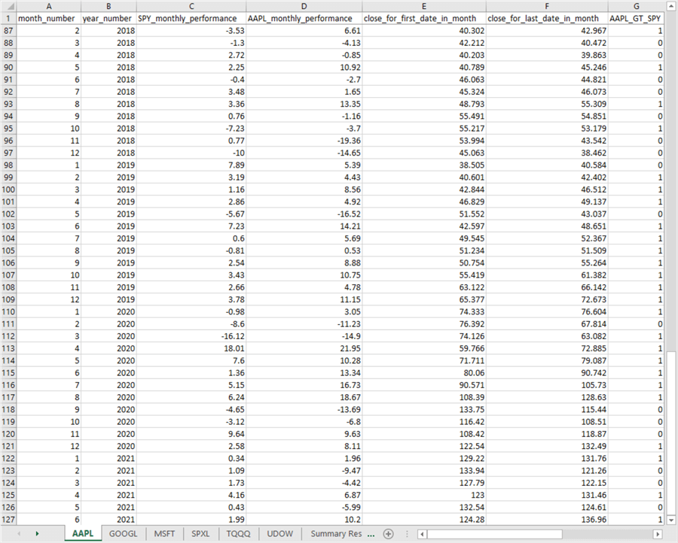Viewport: 678px width, 543px height.
Task: Select cell with SPY value 18.01
Action: 191,348
